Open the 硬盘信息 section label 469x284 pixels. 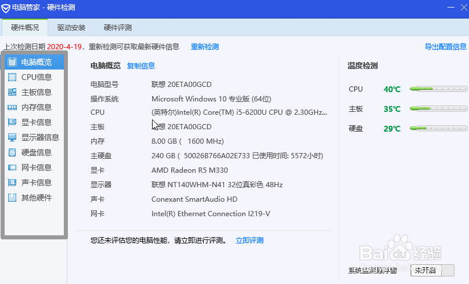click(37, 152)
